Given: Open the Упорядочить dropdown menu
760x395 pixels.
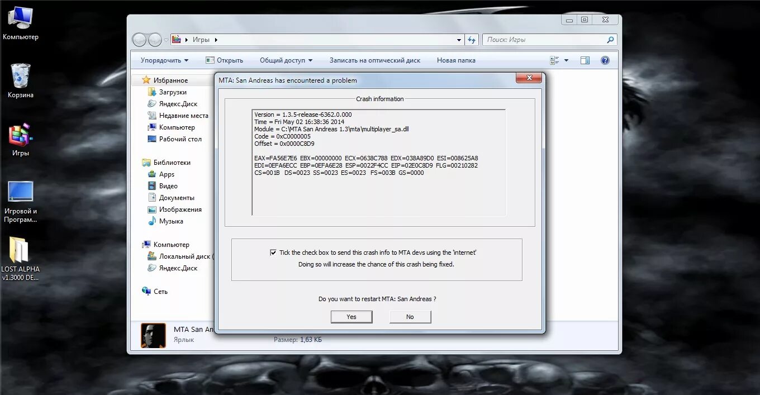Looking at the screenshot, I should pyautogui.click(x=164, y=60).
